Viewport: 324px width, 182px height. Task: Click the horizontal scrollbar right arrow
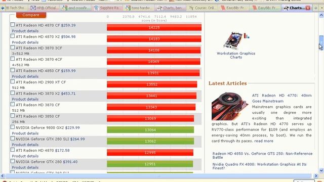click(316, 176)
